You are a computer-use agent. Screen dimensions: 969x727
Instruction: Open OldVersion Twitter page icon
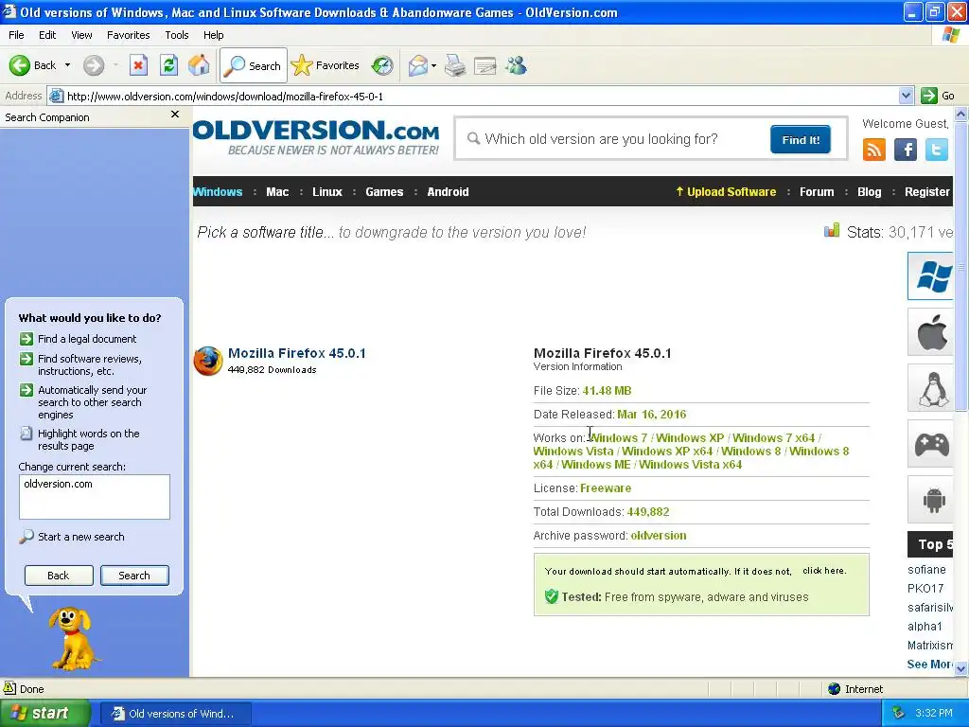[936, 149]
